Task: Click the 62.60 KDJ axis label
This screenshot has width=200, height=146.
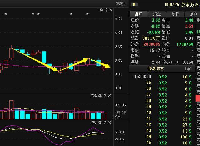Action: pos(119,132)
